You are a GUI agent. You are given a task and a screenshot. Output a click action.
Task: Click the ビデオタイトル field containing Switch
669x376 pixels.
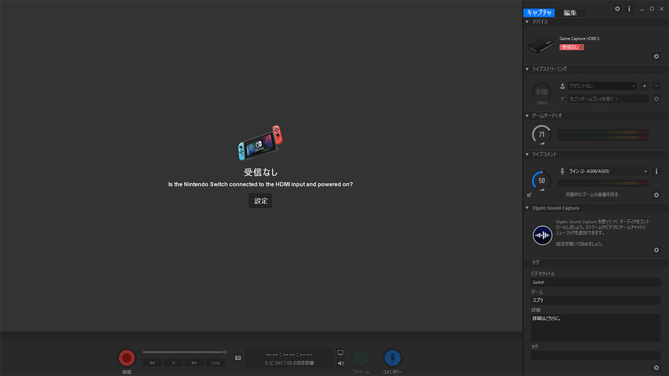coord(595,283)
